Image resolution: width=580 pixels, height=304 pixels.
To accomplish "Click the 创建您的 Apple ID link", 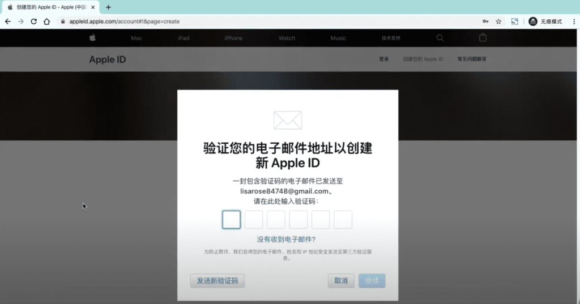I will click(423, 59).
